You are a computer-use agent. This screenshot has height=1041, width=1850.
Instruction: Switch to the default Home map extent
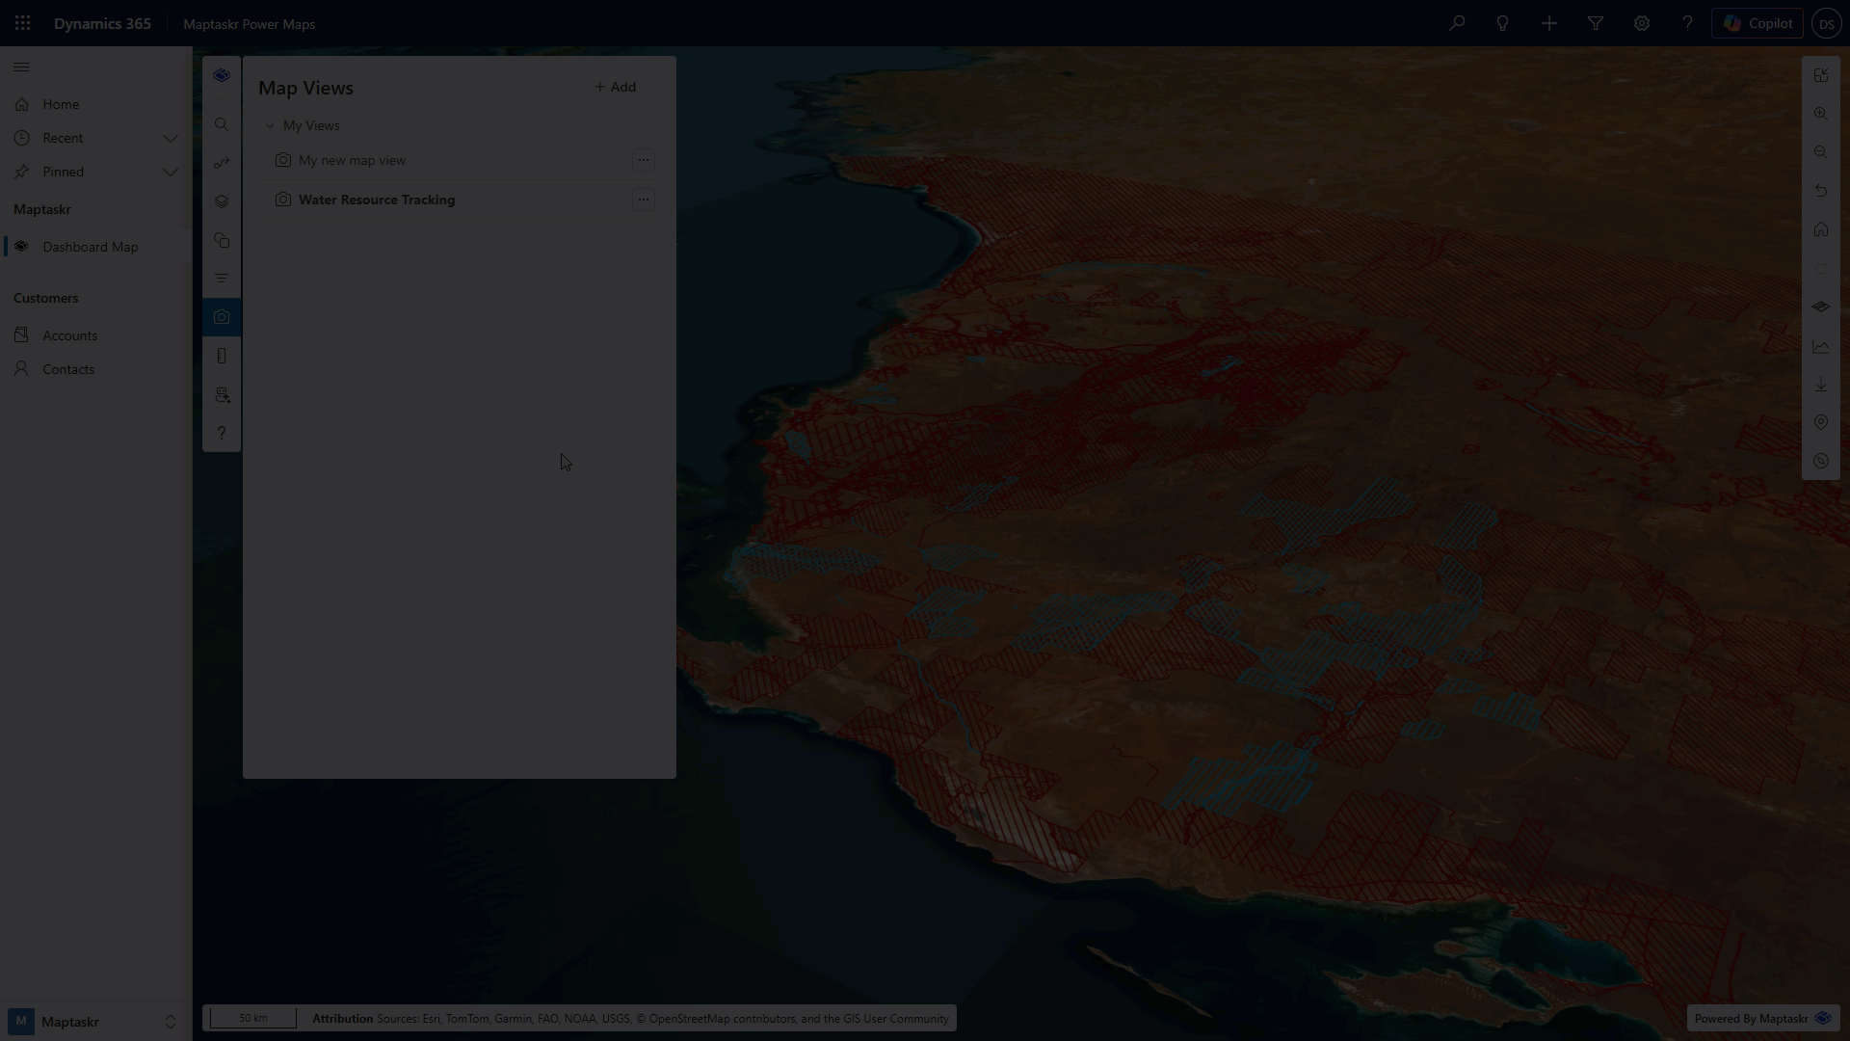(1821, 228)
